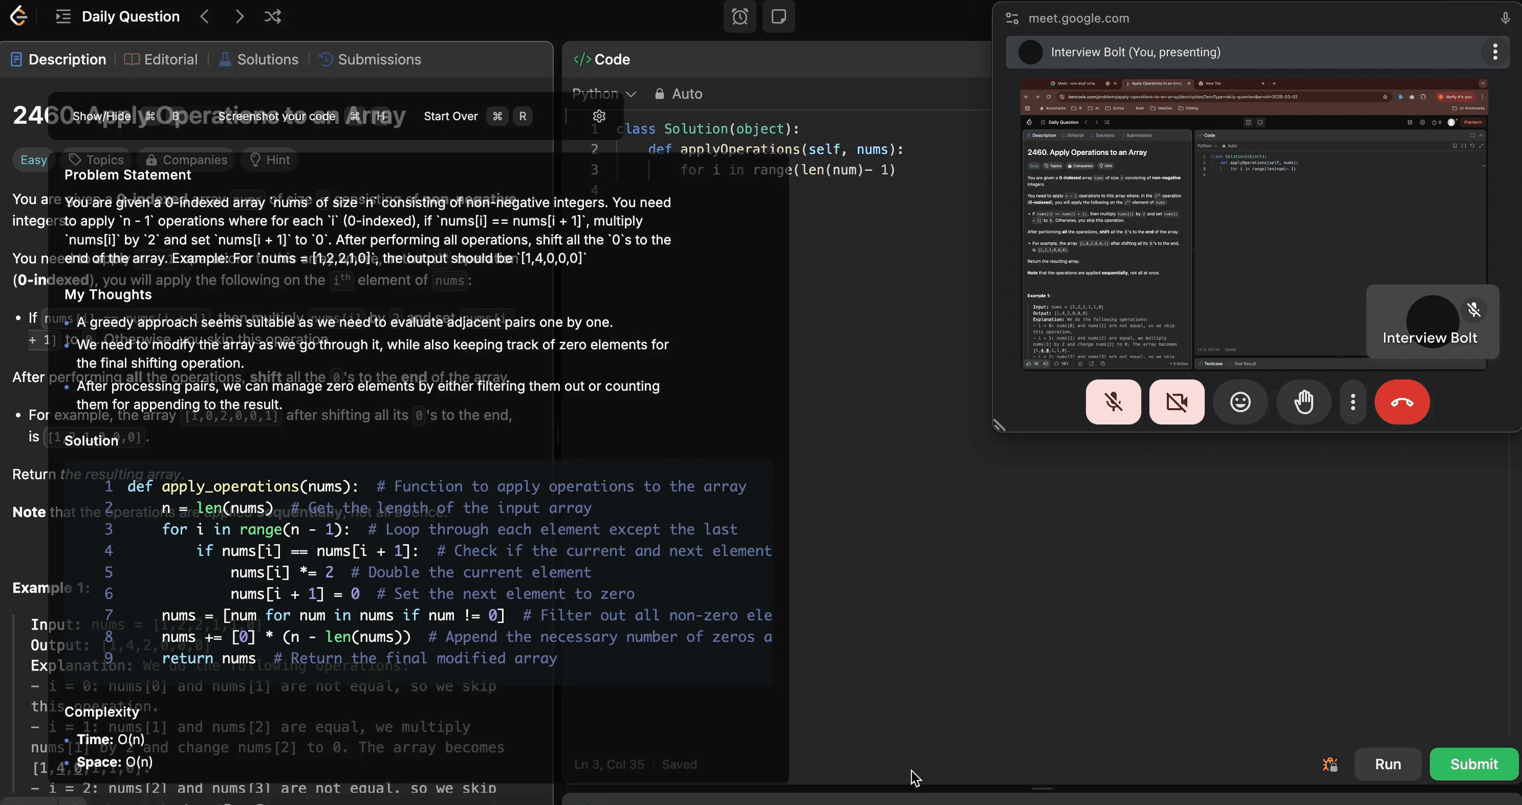Navigate to next question arrow

pyautogui.click(x=238, y=17)
